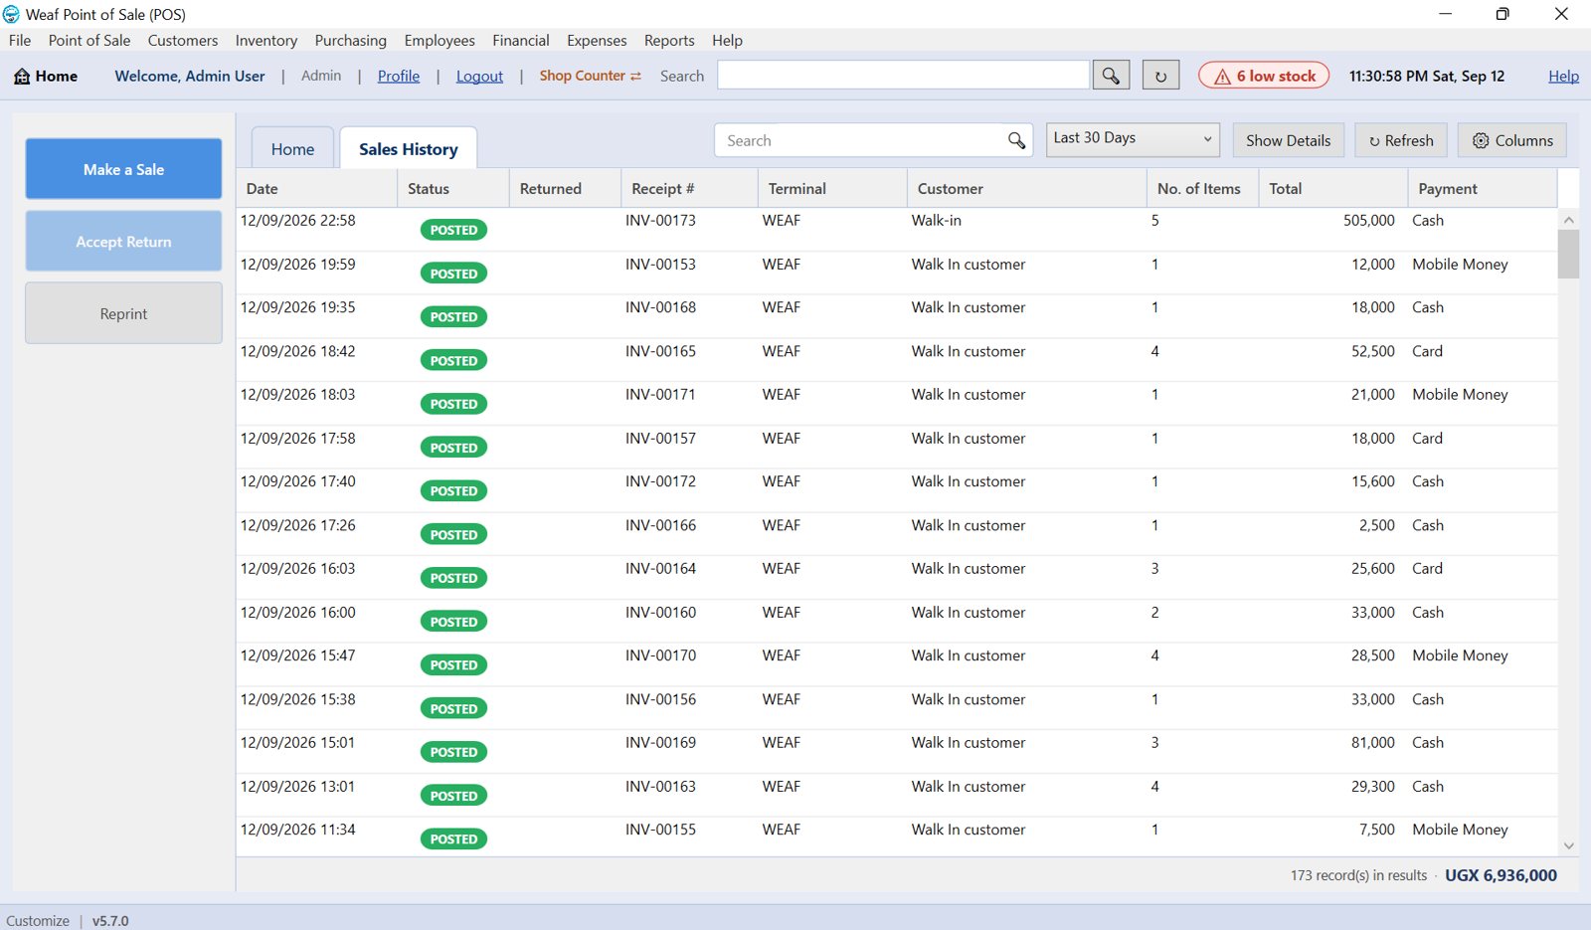Click the circular reload icon beside search button
Image resolution: width=1591 pixels, height=930 pixels.
pos(1160,76)
